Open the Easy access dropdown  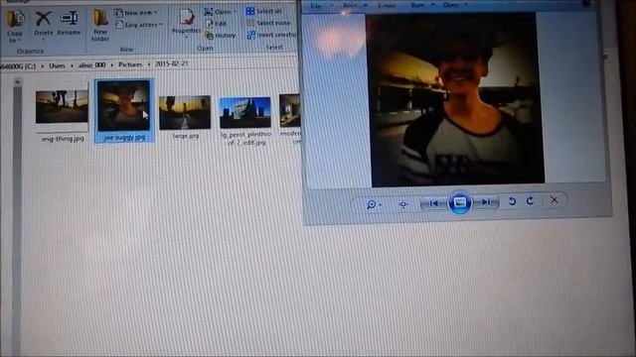click(x=139, y=25)
